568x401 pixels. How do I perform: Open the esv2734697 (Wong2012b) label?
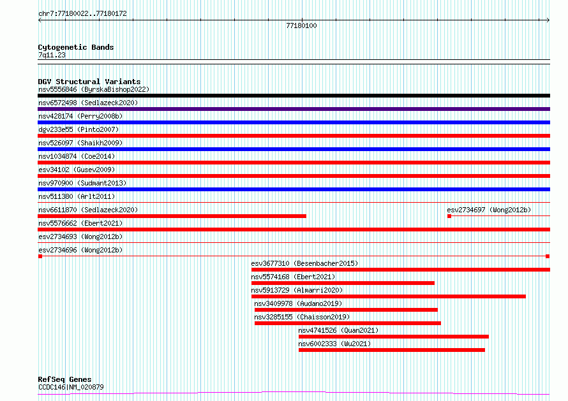pyautogui.click(x=489, y=210)
